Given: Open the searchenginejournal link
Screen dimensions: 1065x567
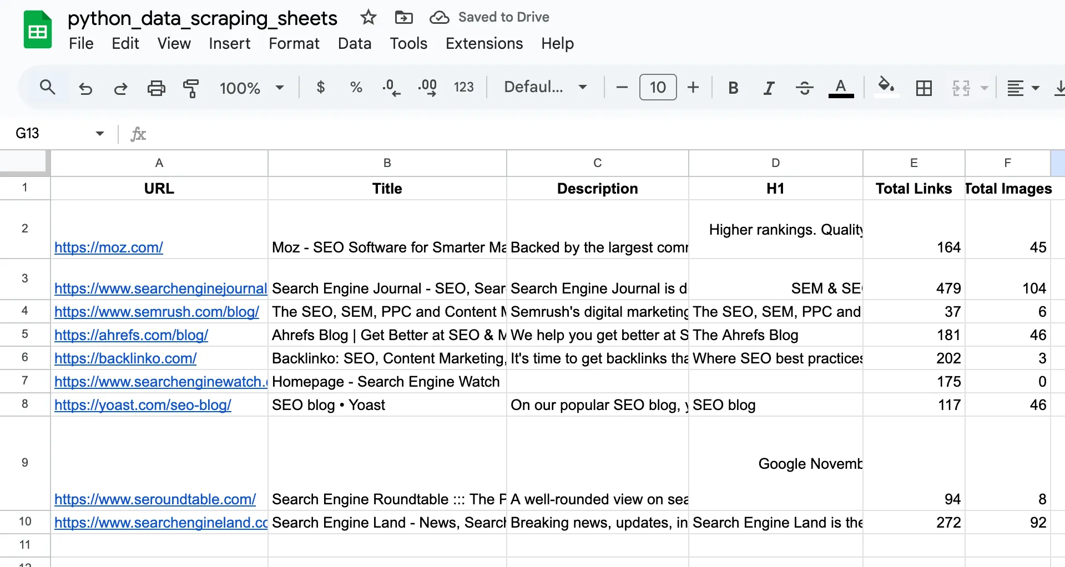Looking at the screenshot, I should click(x=160, y=288).
